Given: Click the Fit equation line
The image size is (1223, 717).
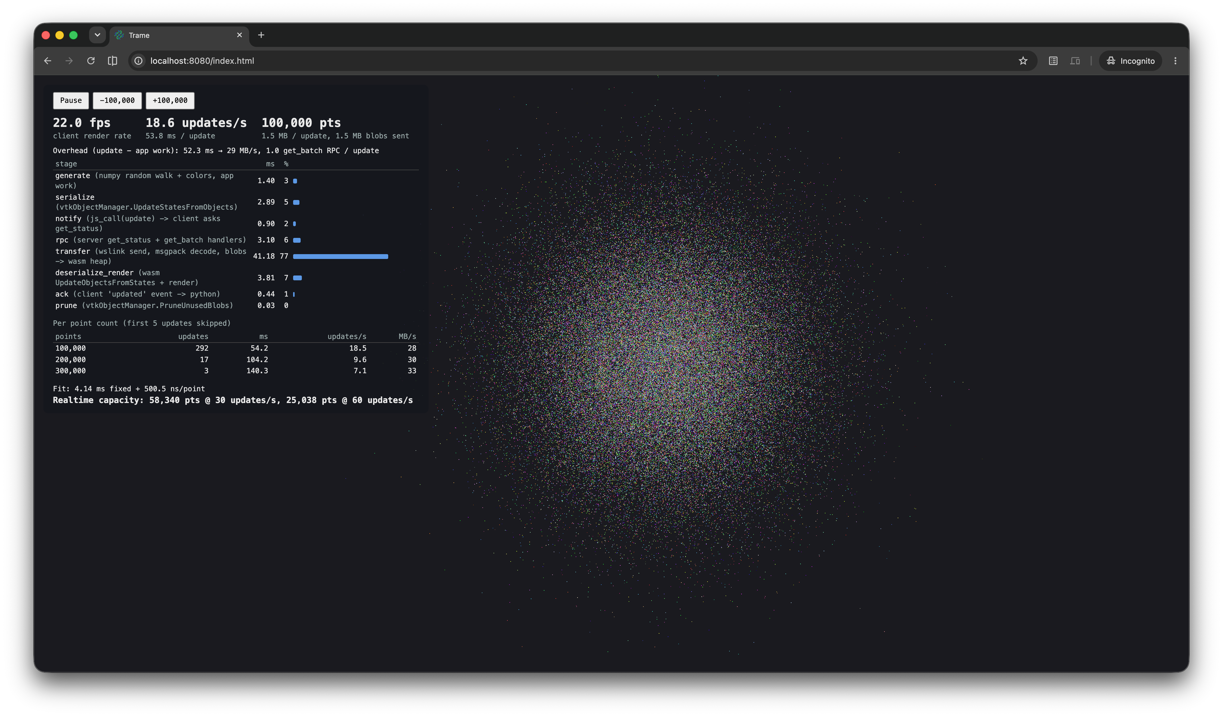Looking at the screenshot, I should pyautogui.click(x=129, y=389).
